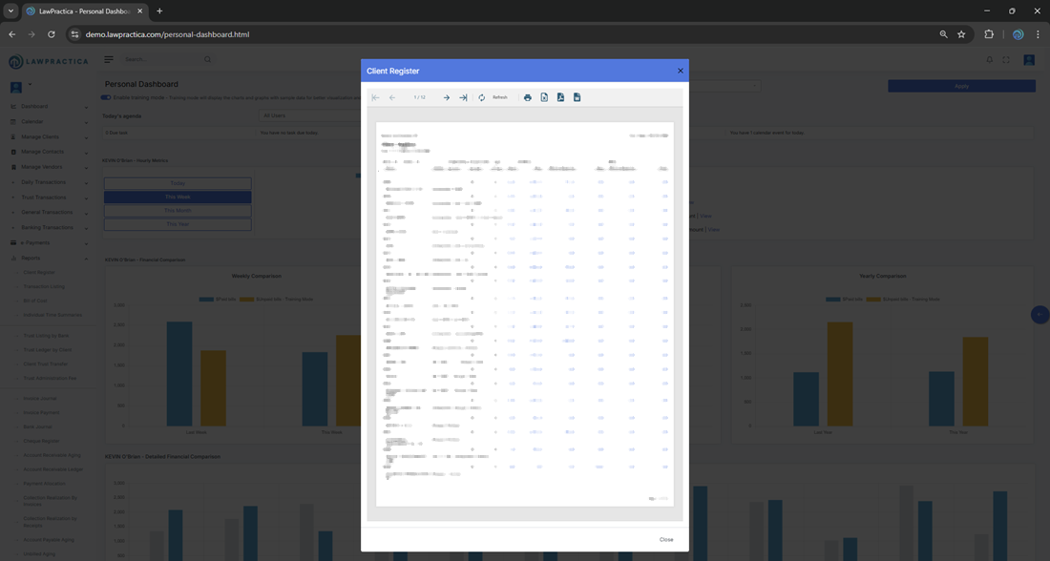
Task: Close Client Register dialog with X
Action: point(681,71)
